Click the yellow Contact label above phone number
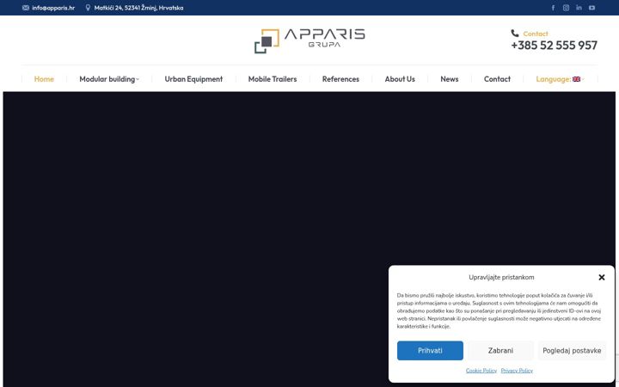The width and height of the screenshot is (619, 387). [536, 34]
